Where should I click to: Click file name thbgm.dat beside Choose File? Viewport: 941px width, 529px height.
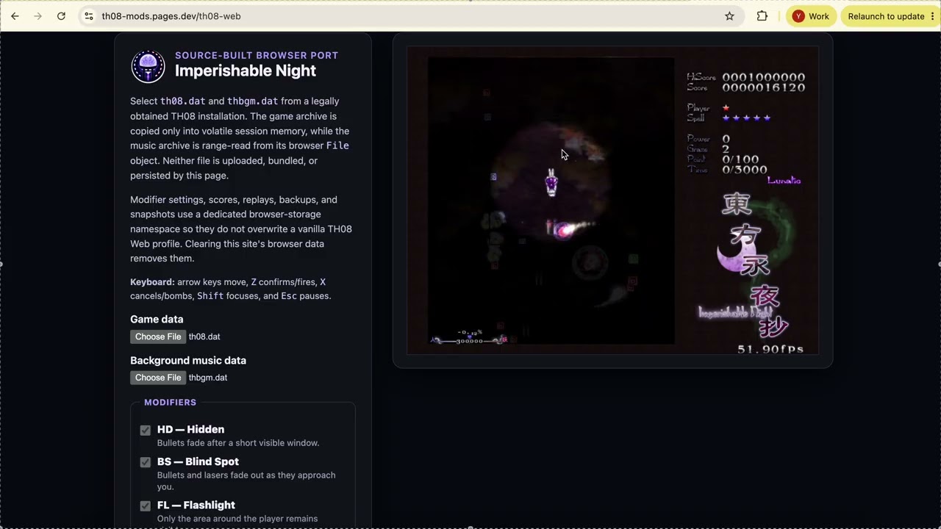point(208,378)
